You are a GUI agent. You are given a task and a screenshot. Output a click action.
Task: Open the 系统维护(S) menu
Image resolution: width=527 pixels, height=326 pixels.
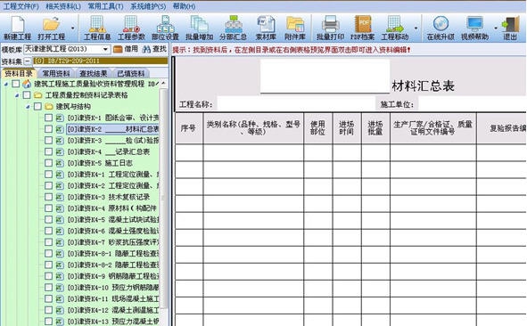[x=148, y=6]
